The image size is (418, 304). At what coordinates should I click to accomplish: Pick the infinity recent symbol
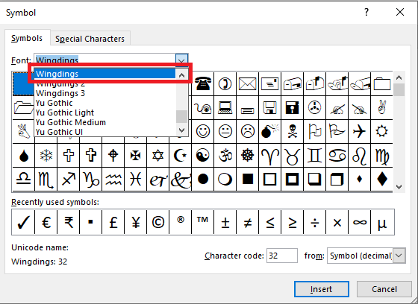click(359, 222)
